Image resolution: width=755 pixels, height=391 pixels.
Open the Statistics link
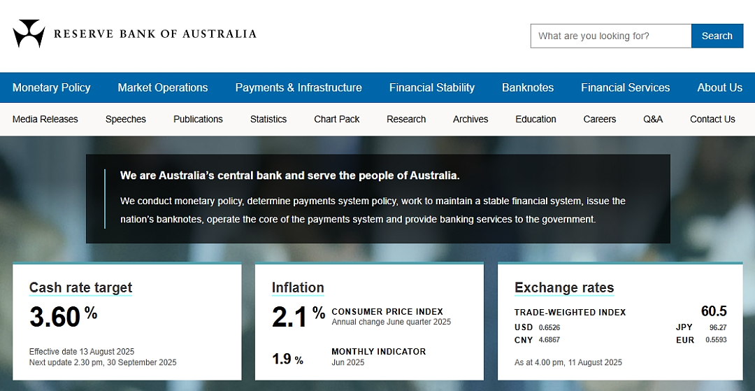tap(268, 119)
